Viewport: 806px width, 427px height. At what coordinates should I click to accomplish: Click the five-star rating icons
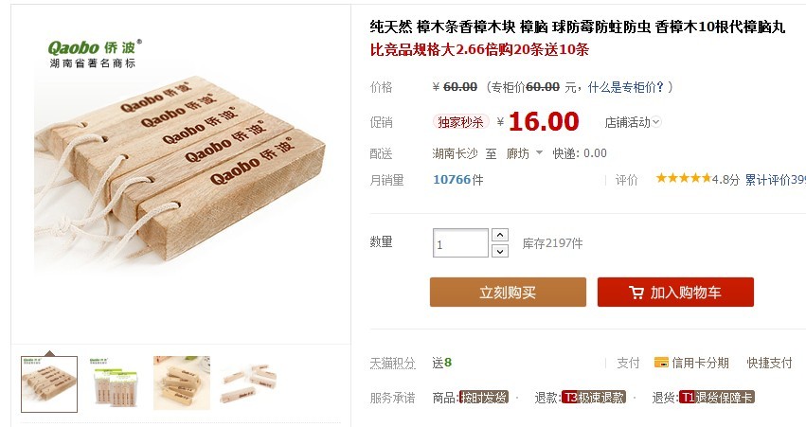tap(683, 178)
